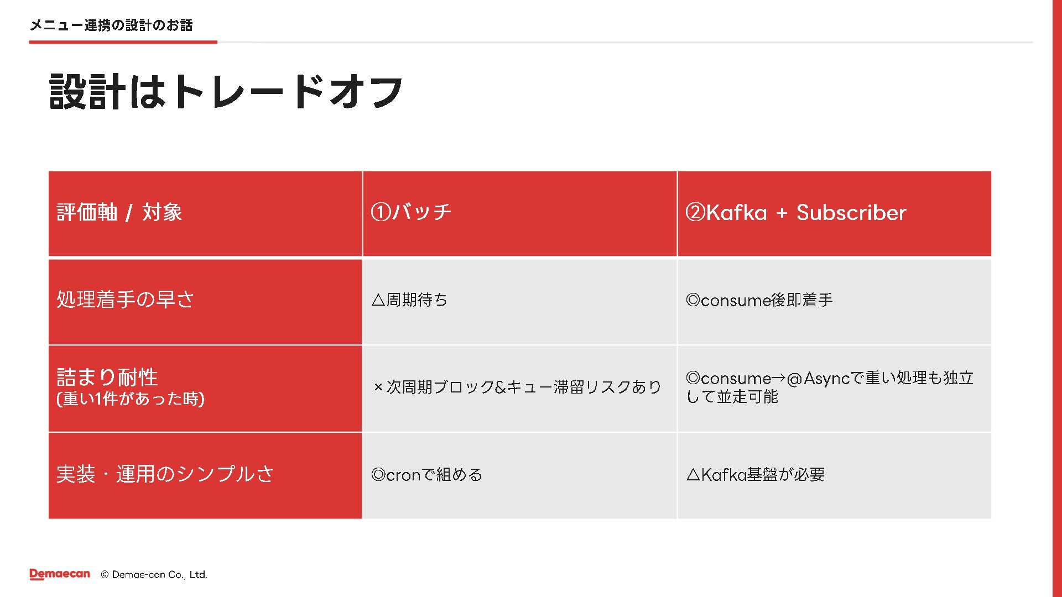Click the © Demae-can Co., Ltd. copyright text
The width and height of the screenshot is (1062, 597).
154,574
